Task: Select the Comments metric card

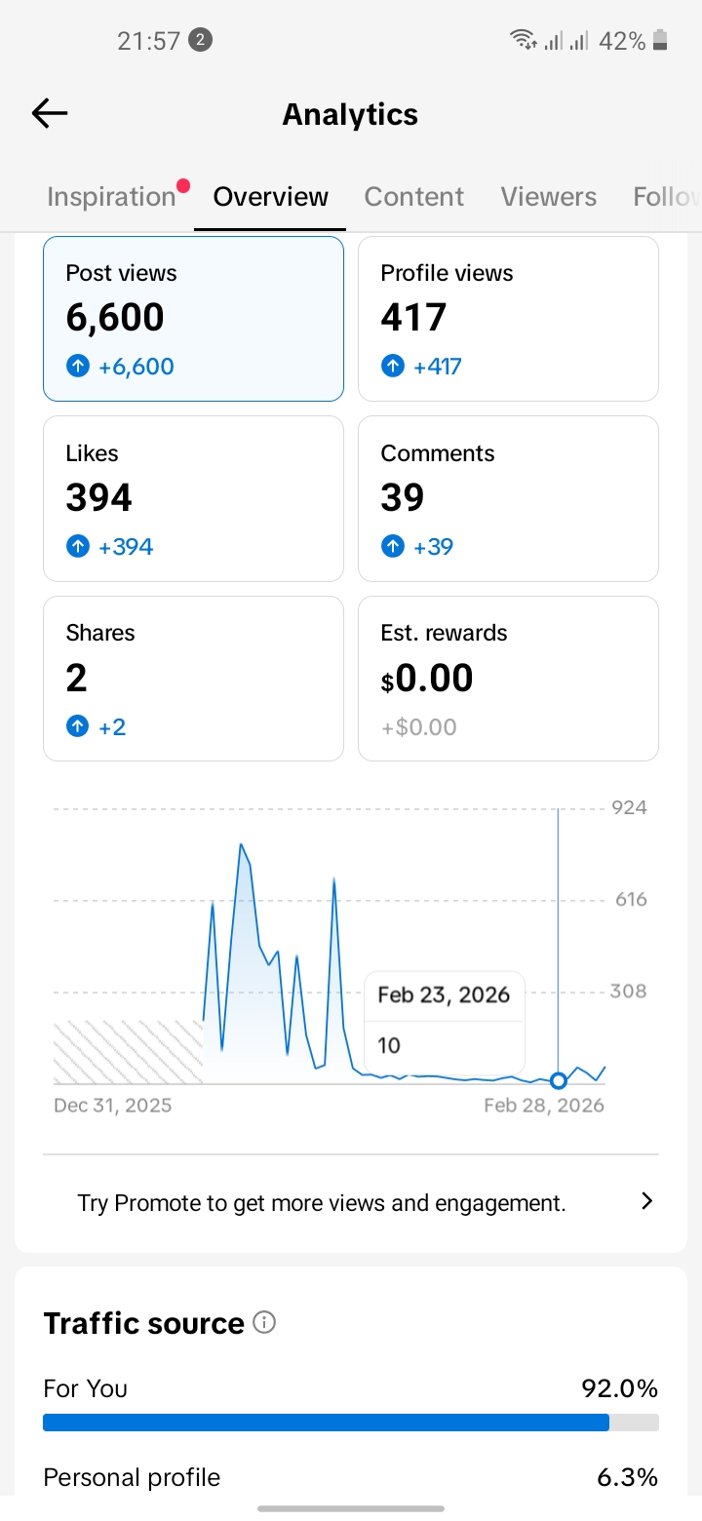Action: tap(508, 498)
